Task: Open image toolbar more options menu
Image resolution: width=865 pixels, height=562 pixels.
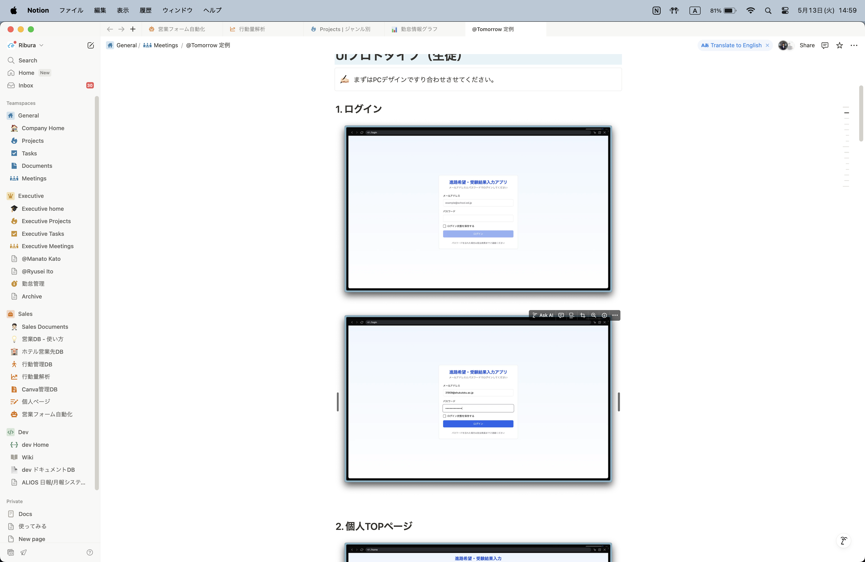Action: coord(615,315)
